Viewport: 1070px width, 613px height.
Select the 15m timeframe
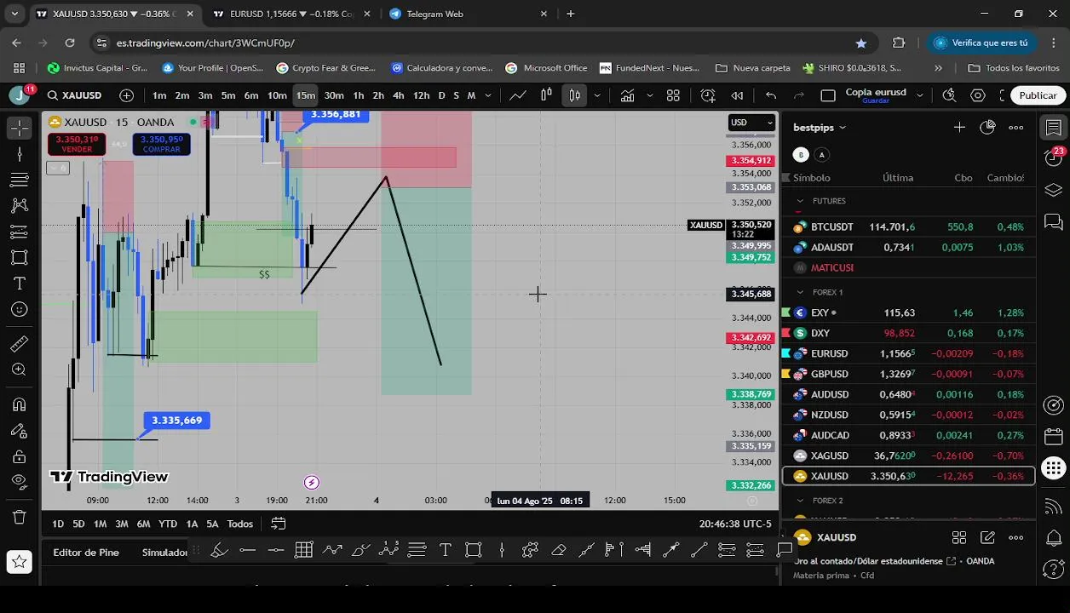coord(306,95)
